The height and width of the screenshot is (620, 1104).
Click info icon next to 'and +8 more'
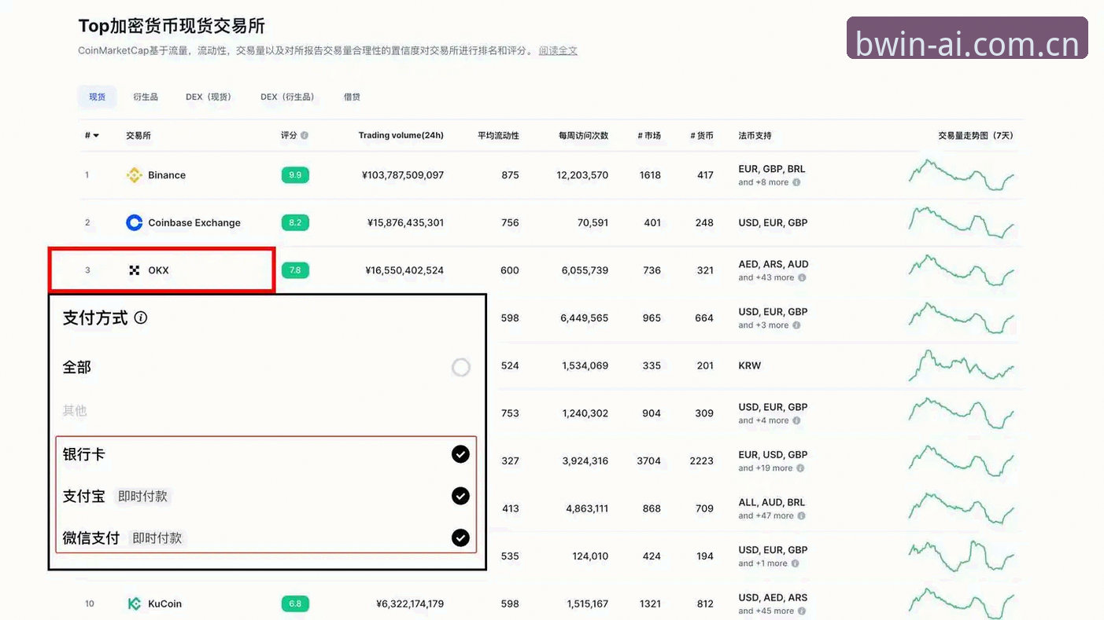point(796,182)
